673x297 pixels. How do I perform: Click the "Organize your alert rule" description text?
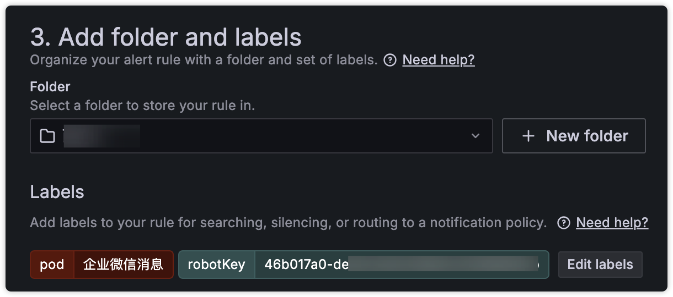pos(204,60)
